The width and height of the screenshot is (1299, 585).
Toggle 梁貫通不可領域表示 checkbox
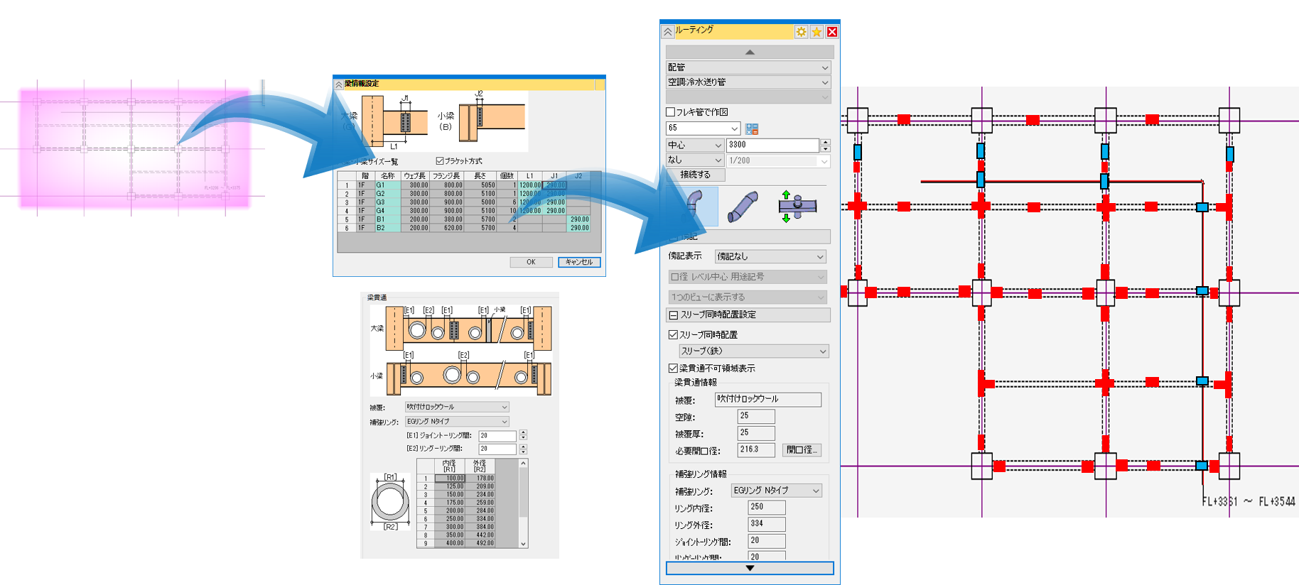click(x=673, y=368)
